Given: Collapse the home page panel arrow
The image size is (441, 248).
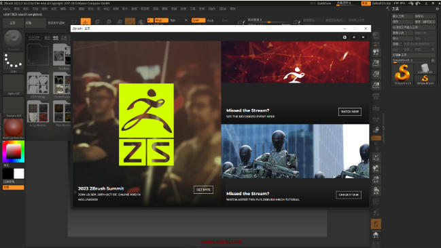Looking at the screenshot, I should (354, 37).
